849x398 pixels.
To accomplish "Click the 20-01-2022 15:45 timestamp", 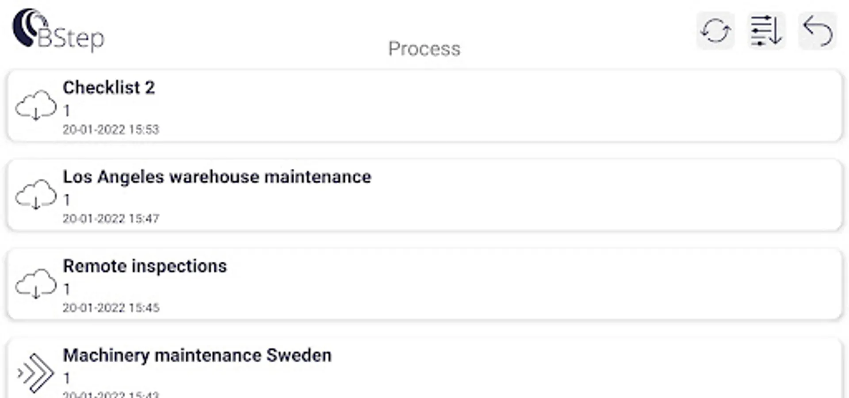I will (111, 308).
